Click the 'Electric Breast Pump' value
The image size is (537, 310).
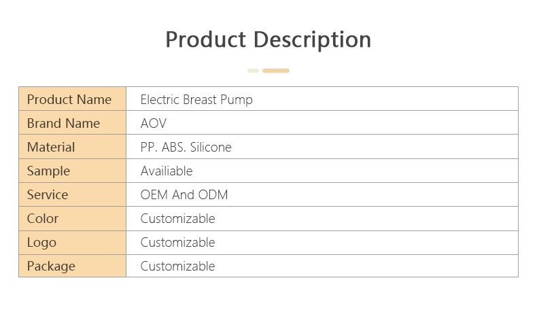(x=196, y=99)
